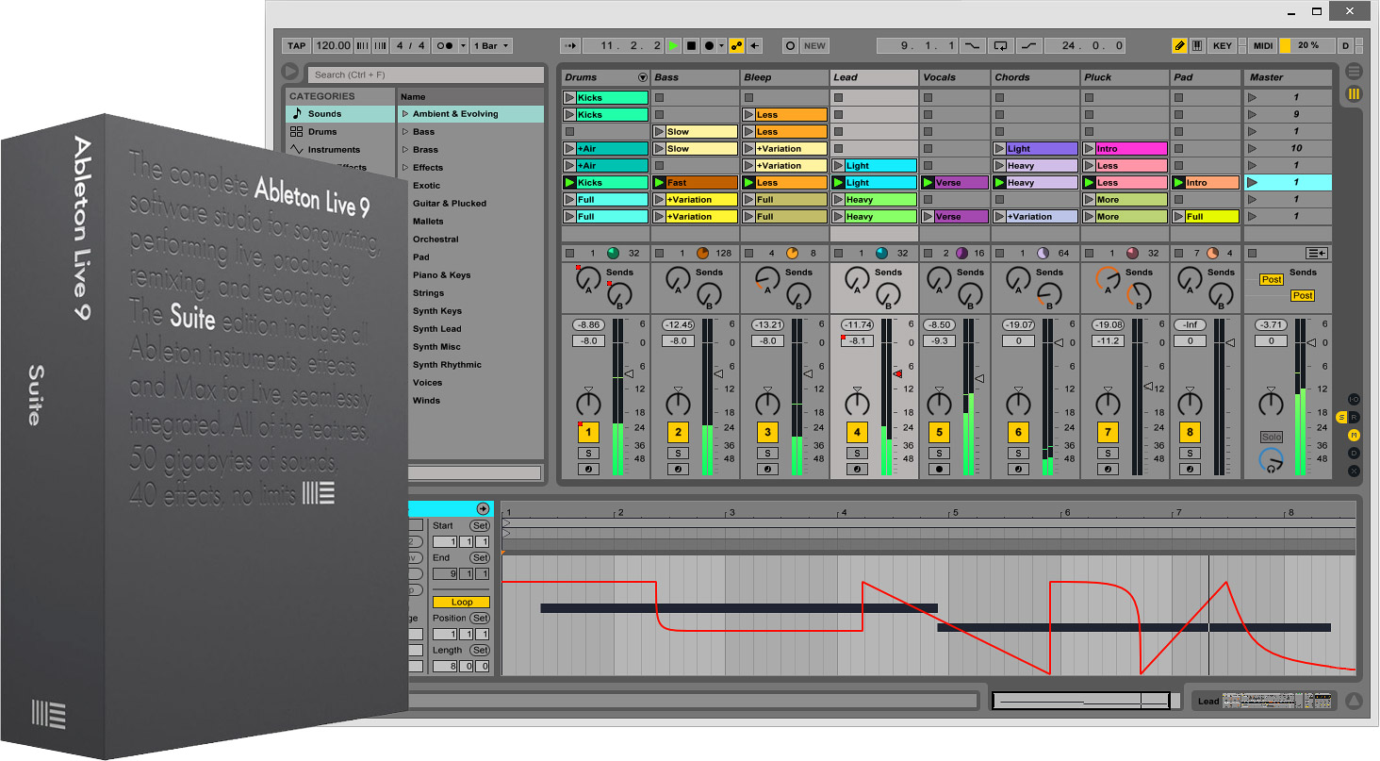This screenshot has width=1380, height=761.
Task: Select the Chords track header
Action: 1034,77
